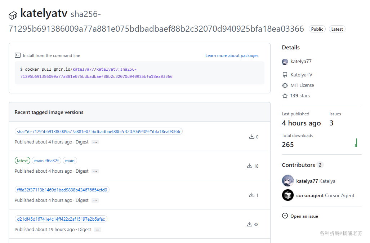Click the terminal icon next to Install

coord(18,55)
